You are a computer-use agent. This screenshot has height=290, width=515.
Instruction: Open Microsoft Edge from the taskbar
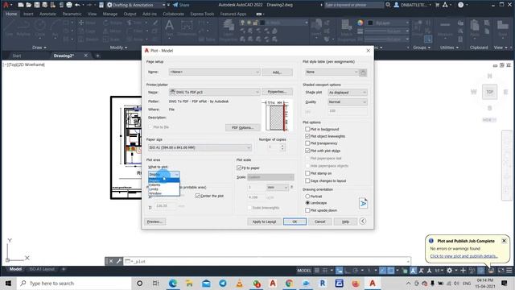173,283
